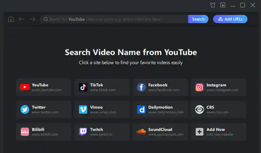
Task: Click the CBS eye logo
Action: pyautogui.click(x=199, y=110)
